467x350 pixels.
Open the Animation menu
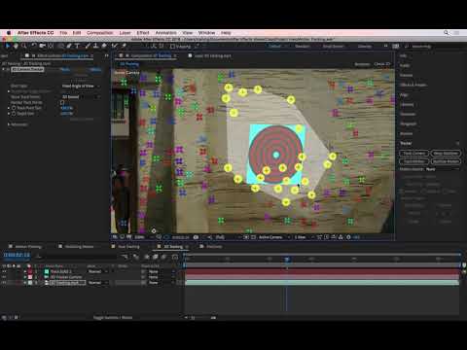click(x=166, y=33)
